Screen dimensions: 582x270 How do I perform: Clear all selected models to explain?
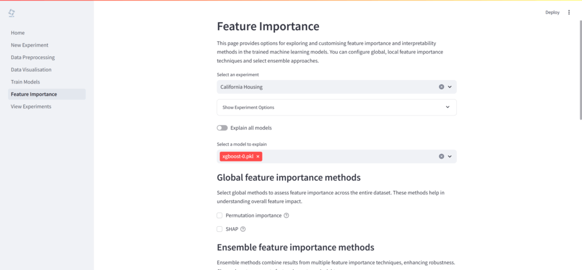pyautogui.click(x=441, y=156)
